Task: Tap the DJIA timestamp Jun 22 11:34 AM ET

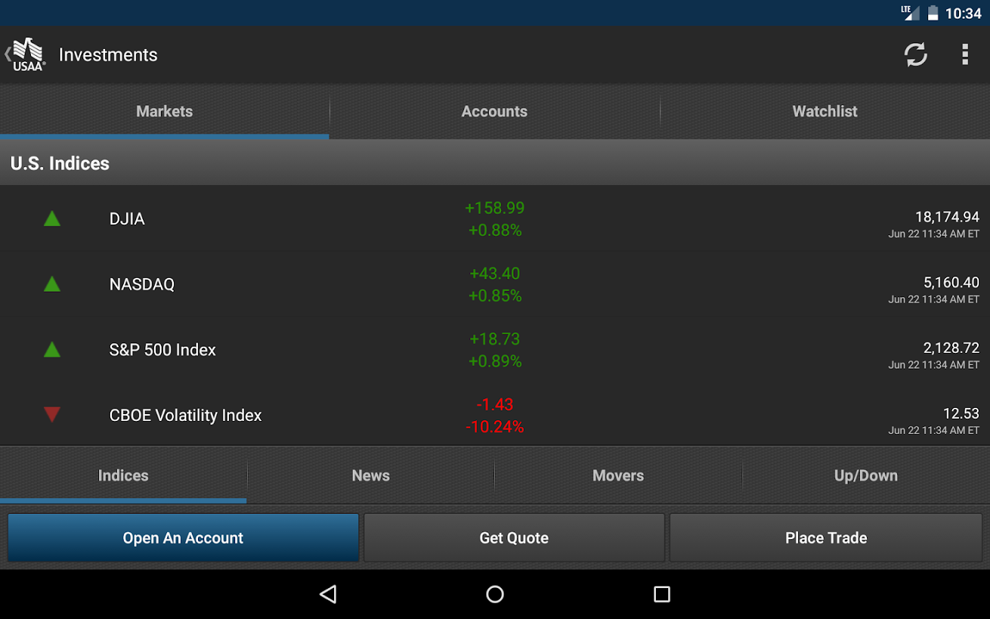Action: 934,234
